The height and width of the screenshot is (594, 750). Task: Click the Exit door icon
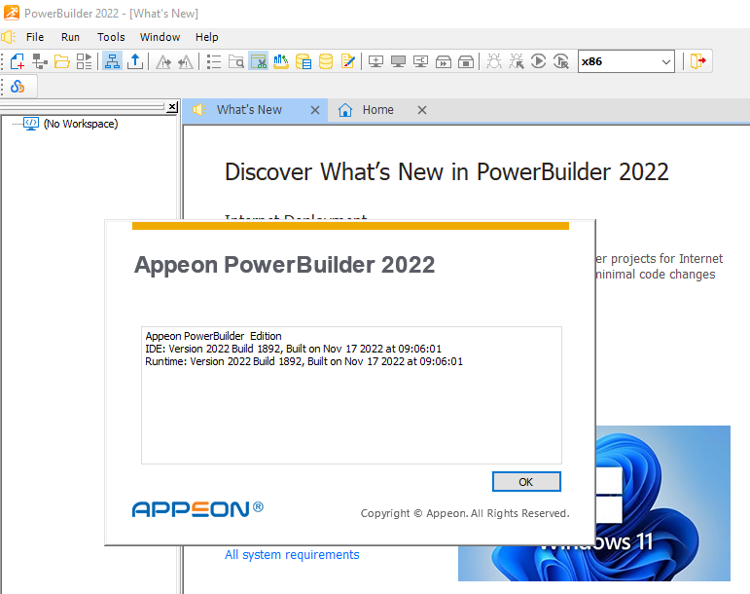(698, 61)
